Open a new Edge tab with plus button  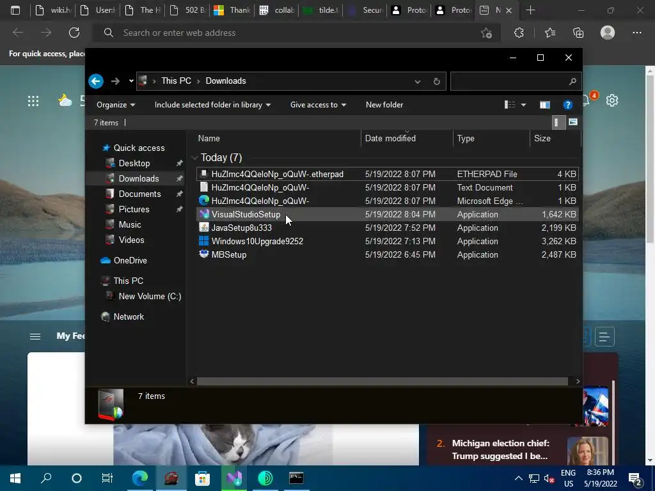pyautogui.click(x=530, y=10)
